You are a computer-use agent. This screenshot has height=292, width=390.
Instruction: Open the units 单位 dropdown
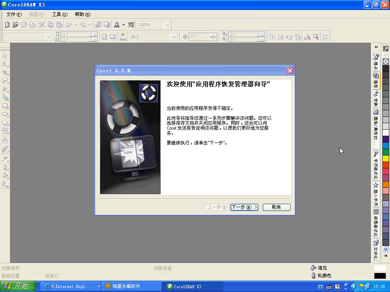174,37
